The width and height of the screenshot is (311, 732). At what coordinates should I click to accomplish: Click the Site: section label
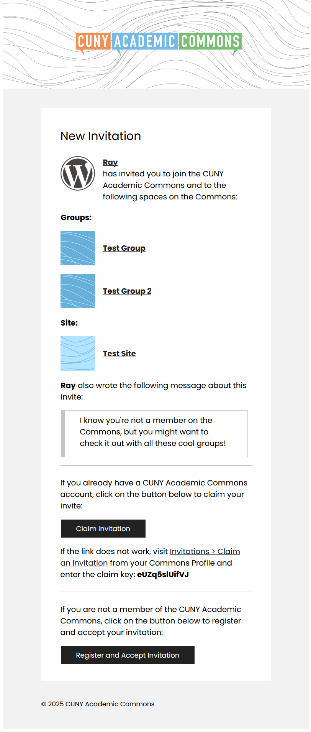pos(69,323)
